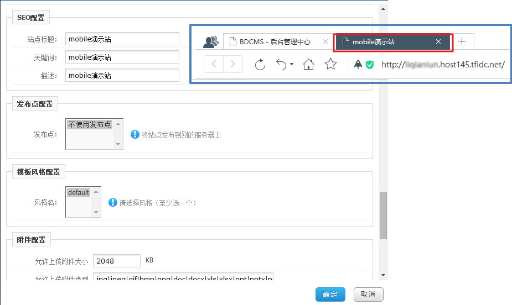
Task: Click the rocket speed-mode icon in address bar
Action: pos(358,64)
